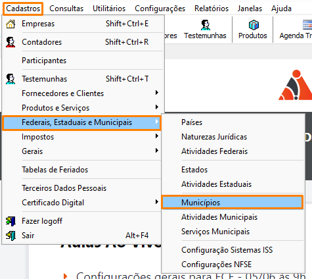Image resolution: width=312 pixels, height=279 pixels.
Task: Click the Testemunhas person icon in menu
Action: point(11,79)
